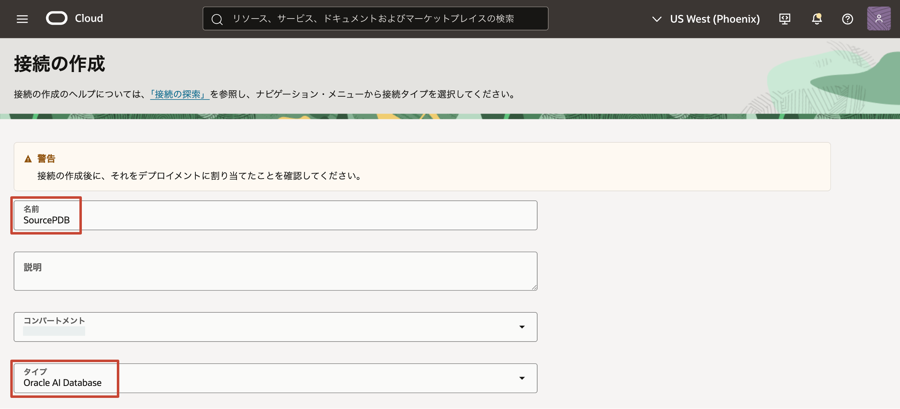Select the US West (Phoenix) region
This screenshot has width=900, height=409.
coord(715,19)
